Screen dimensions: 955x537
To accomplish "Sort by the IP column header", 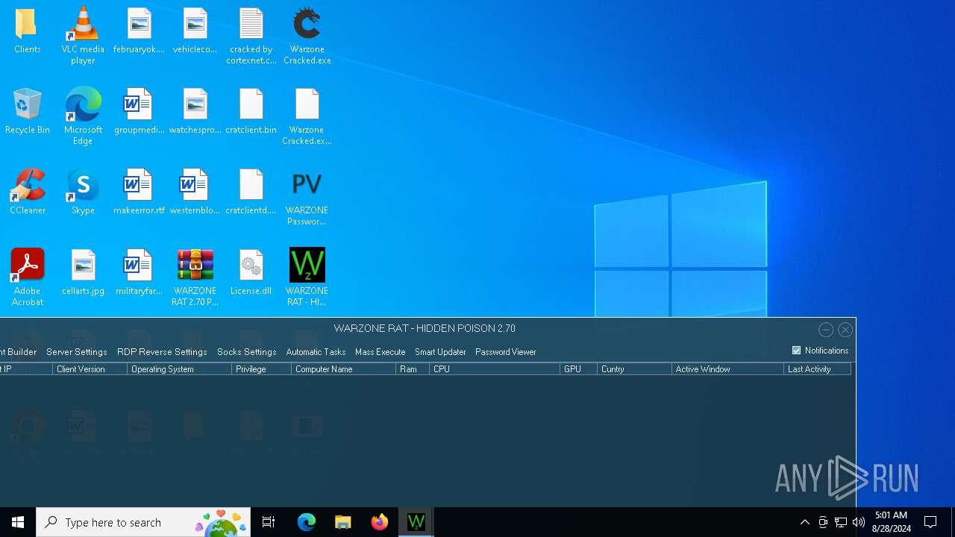I will pyautogui.click(x=26, y=369).
